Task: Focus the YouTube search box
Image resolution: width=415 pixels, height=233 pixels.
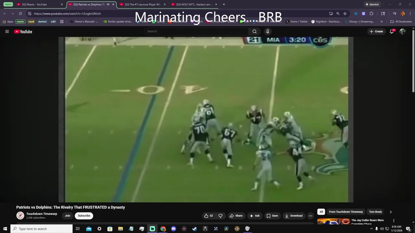Action: [x=196, y=31]
